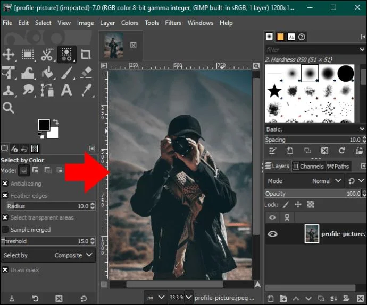Open the Brushes dockable tab
The height and width of the screenshot is (305, 367).
click(269, 37)
